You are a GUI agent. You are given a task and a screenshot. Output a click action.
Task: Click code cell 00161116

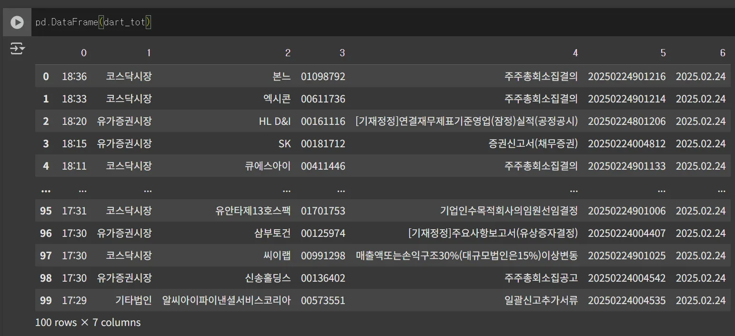tap(323, 121)
